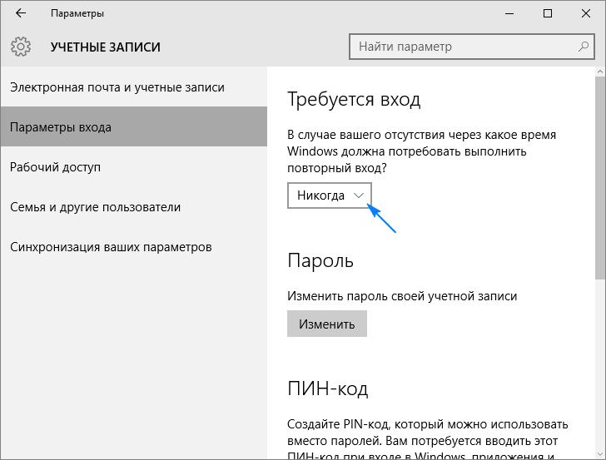Screen dimensions: 606x460
Task: Expand the Никогда sign-in dropdown
Action: tap(330, 195)
